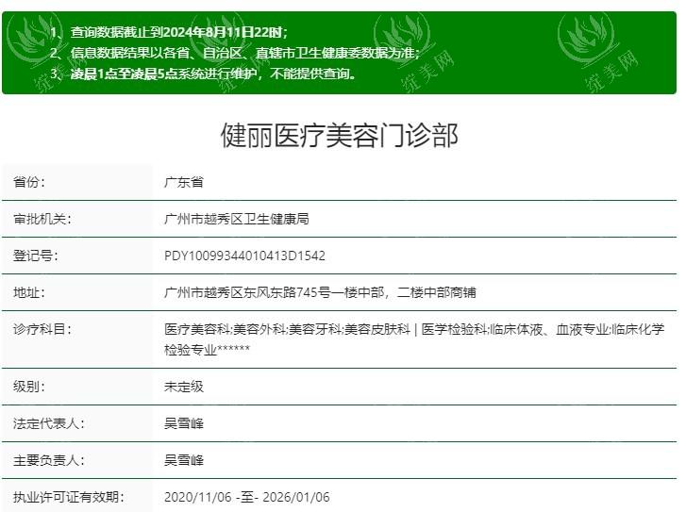Click the 审批机关 label
Image resolution: width=686 pixels, height=512 pixels.
tap(42, 219)
